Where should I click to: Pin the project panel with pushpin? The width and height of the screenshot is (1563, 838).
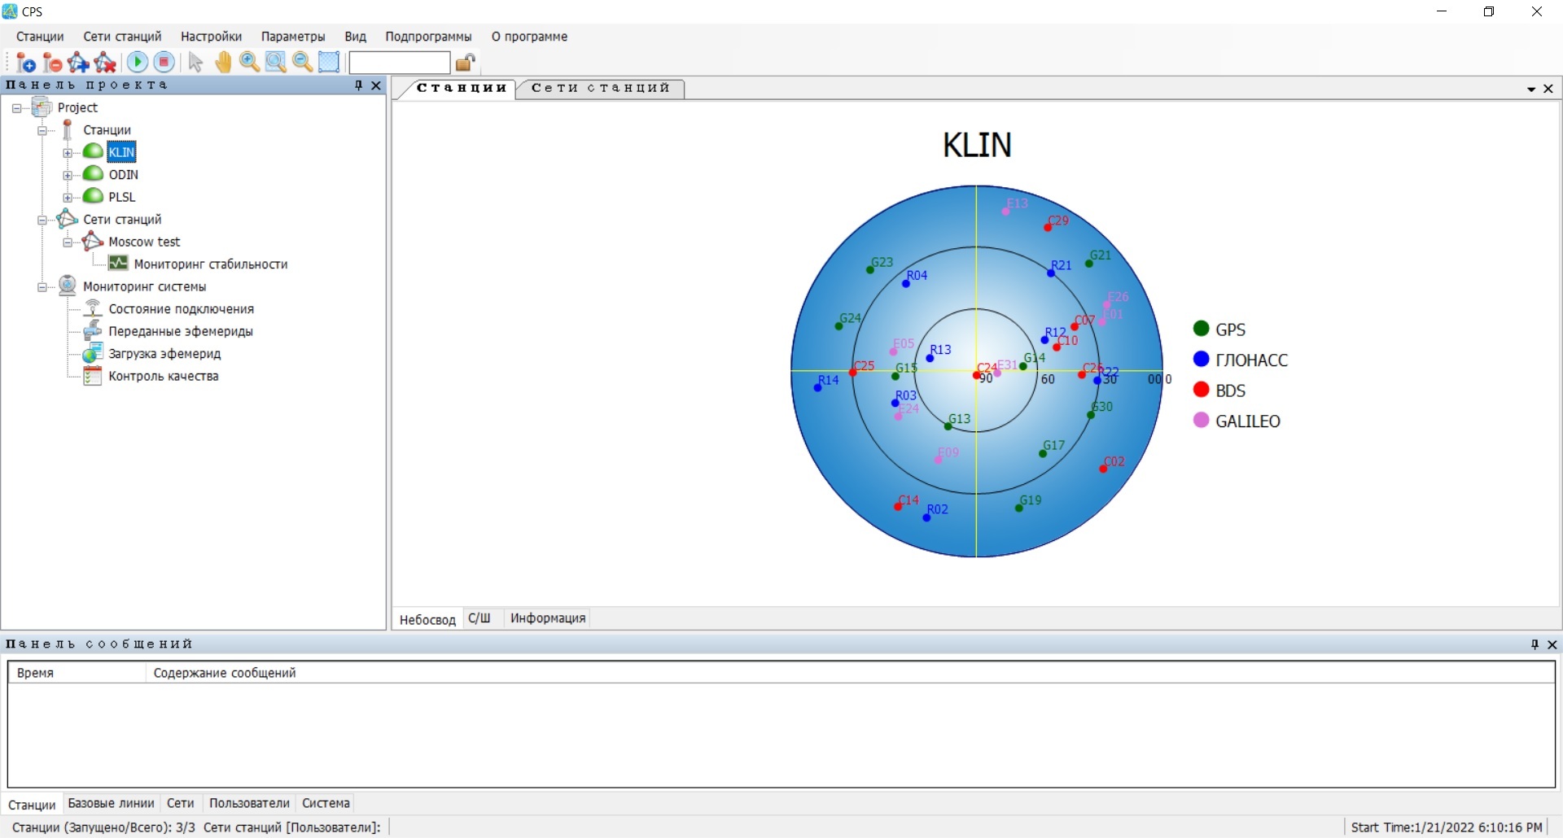coord(359,85)
